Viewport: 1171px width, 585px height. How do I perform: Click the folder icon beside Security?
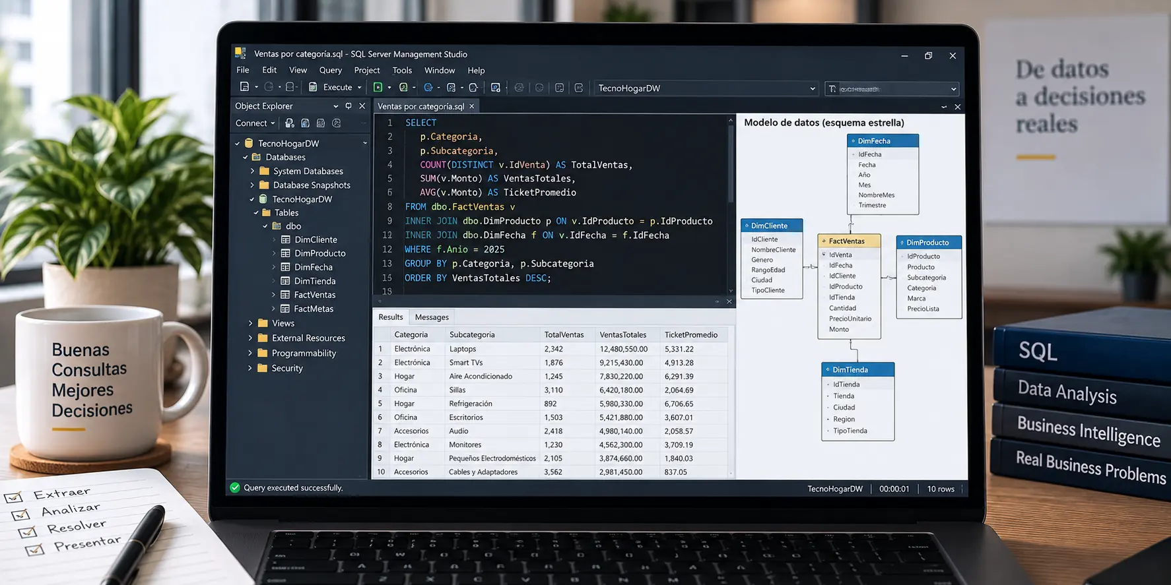(x=262, y=368)
